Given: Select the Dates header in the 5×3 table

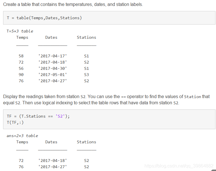Looking at the screenshot, I should click(x=51, y=37).
